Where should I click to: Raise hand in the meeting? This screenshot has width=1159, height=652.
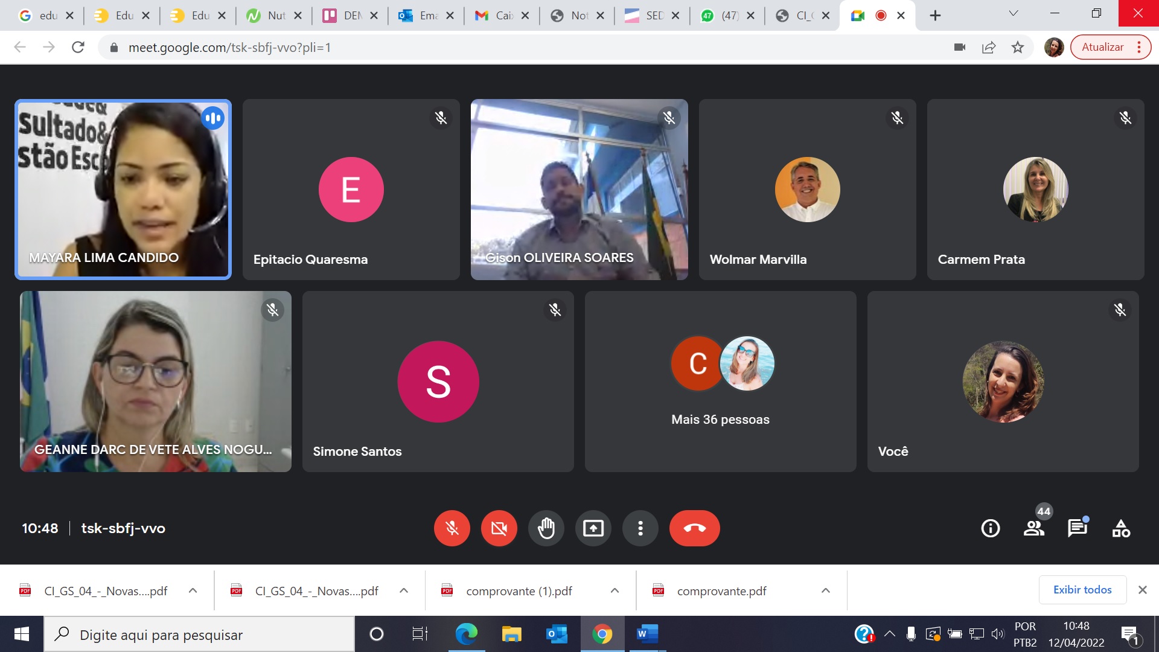point(546,528)
